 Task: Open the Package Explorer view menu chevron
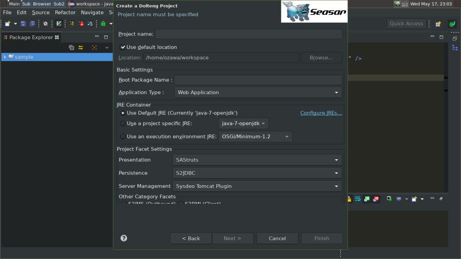pyautogui.click(x=107, y=48)
